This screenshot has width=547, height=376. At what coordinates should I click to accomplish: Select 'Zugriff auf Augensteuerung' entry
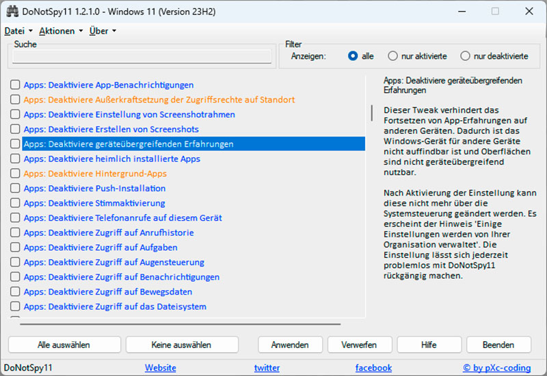coord(114,262)
